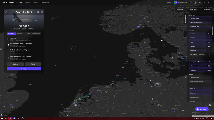Toggle Screenshots display in map settings
Viewport: 214px width, 120px height.
coord(200,93)
